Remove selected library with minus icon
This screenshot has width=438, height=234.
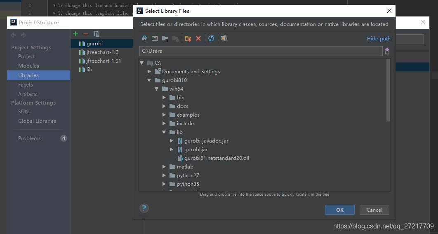click(86, 34)
